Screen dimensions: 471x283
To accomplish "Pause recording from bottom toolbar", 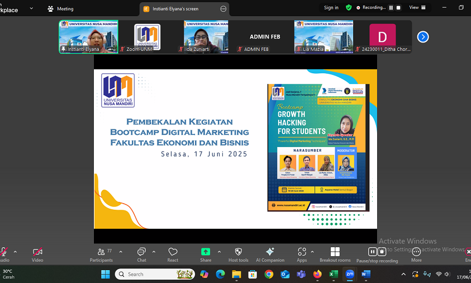I will point(372,252).
